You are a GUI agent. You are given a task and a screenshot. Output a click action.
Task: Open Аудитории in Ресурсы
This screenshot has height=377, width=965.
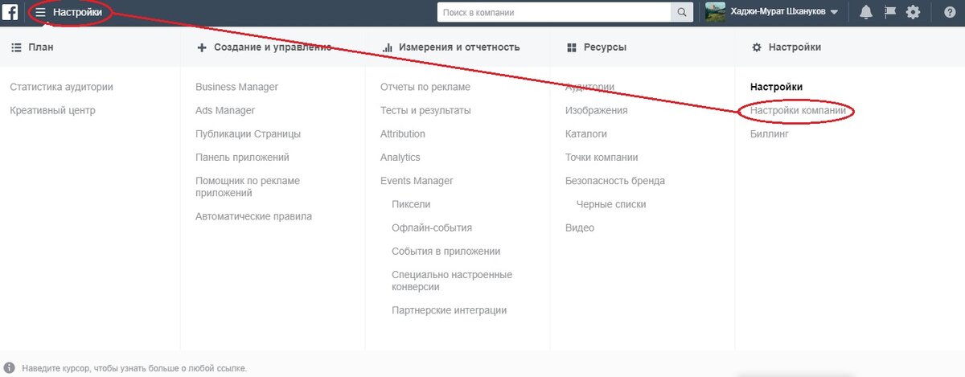(589, 87)
